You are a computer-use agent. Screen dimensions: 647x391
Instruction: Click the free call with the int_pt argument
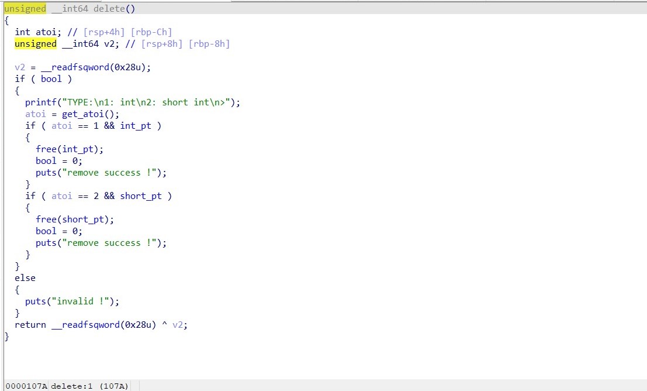click(46, 149)
